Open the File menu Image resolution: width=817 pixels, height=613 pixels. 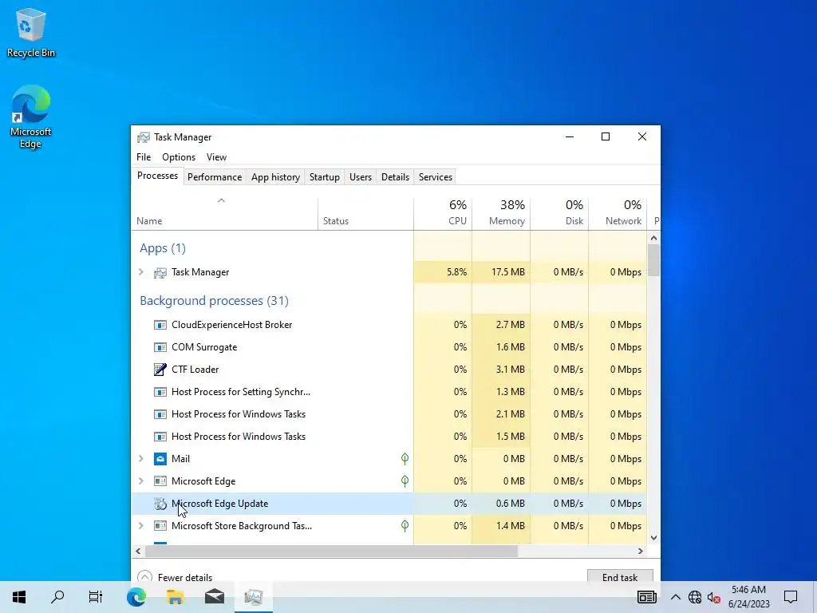[x=144, y=157]
